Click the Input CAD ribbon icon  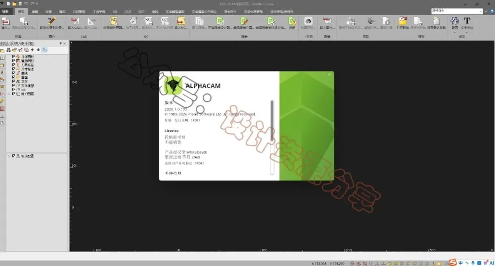(x=75, y=22)
